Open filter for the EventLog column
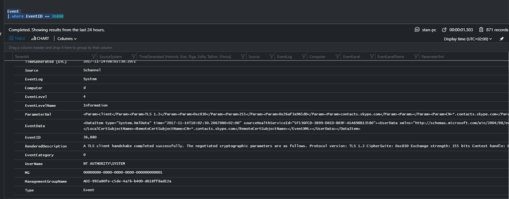The image size is (509, 199). click(x=303, y=57)
